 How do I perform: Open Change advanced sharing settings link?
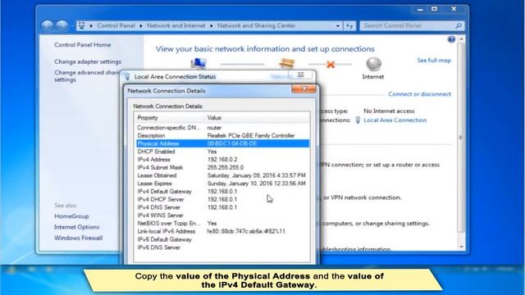point(87,76)
